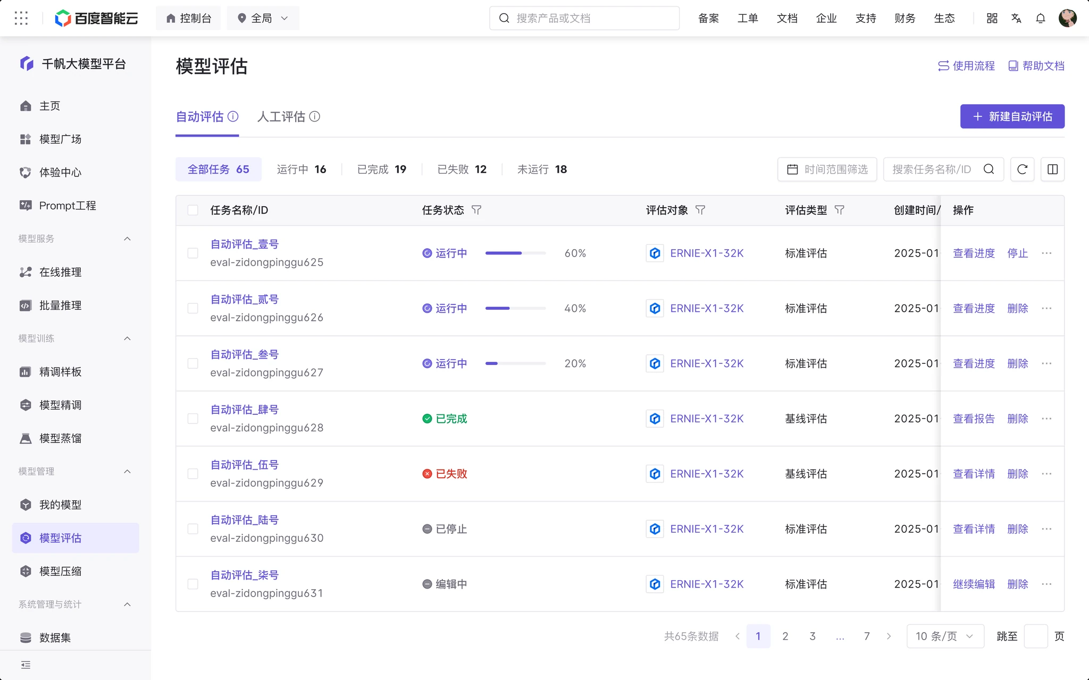Image resolution: width=1089 pixels, height=680 pixels.
Task: Open column settings icon
Action: click(x=1052, y=169)
